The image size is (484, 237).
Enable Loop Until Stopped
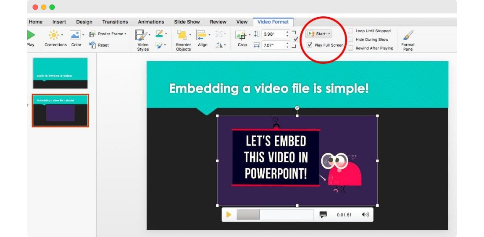[351, 31]
